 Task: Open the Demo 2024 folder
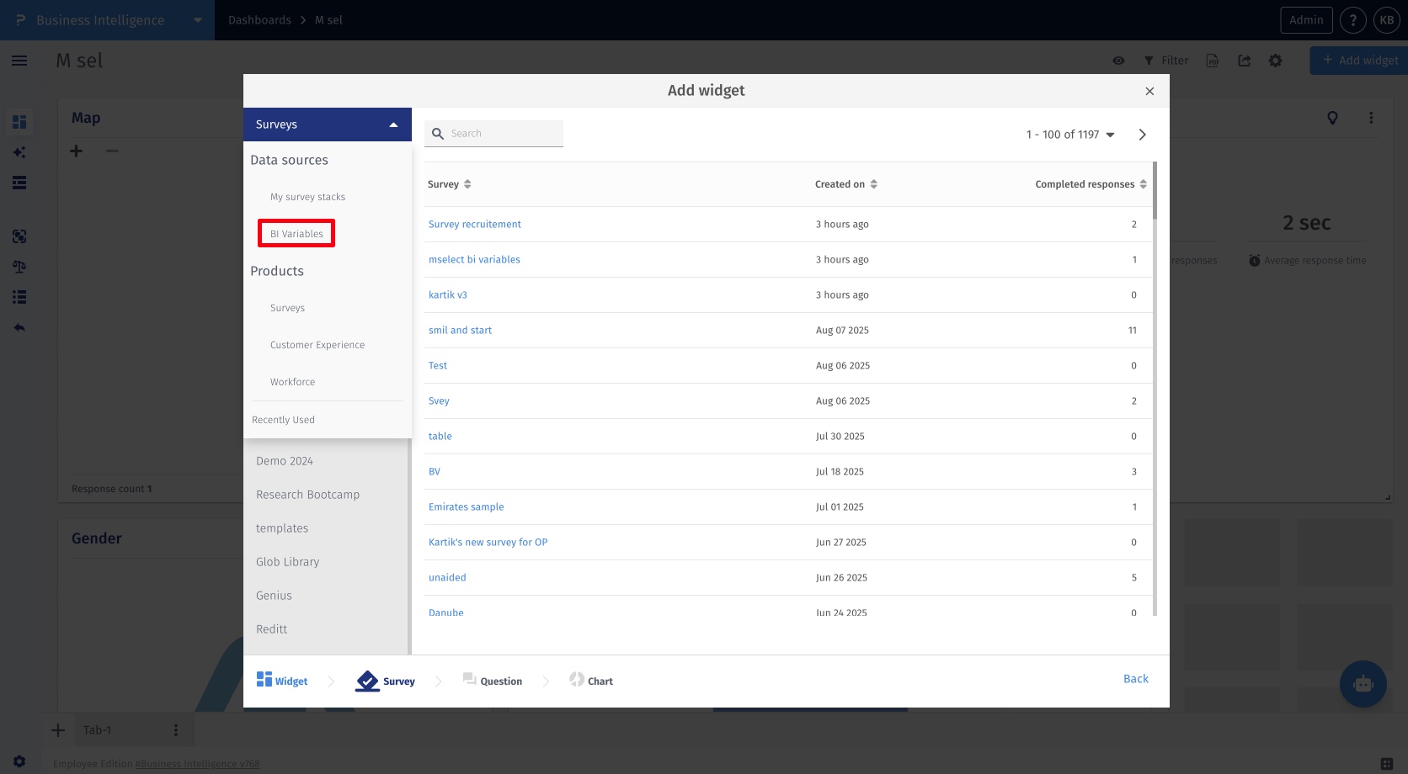tap(285, 461)
